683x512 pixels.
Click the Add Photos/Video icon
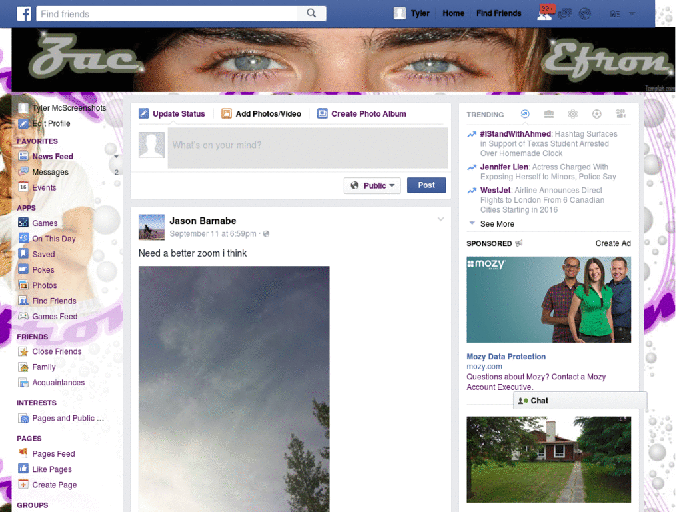click(x=227, y=113)
